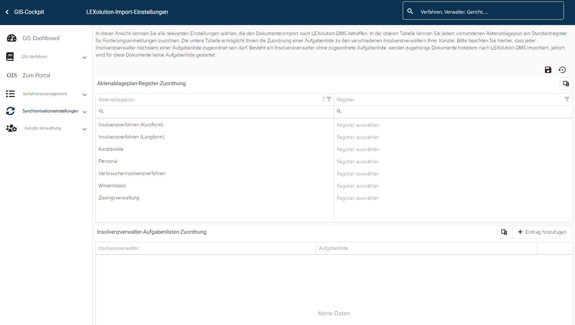Image resolution: width=575 pixels, height=325 pixels.
Task: Select register for Personal row
Action: pos(453,161)
